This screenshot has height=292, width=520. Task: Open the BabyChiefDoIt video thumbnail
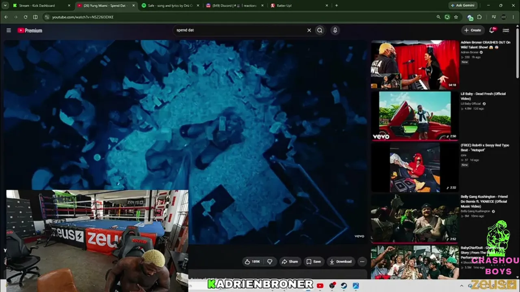(414, 262)
